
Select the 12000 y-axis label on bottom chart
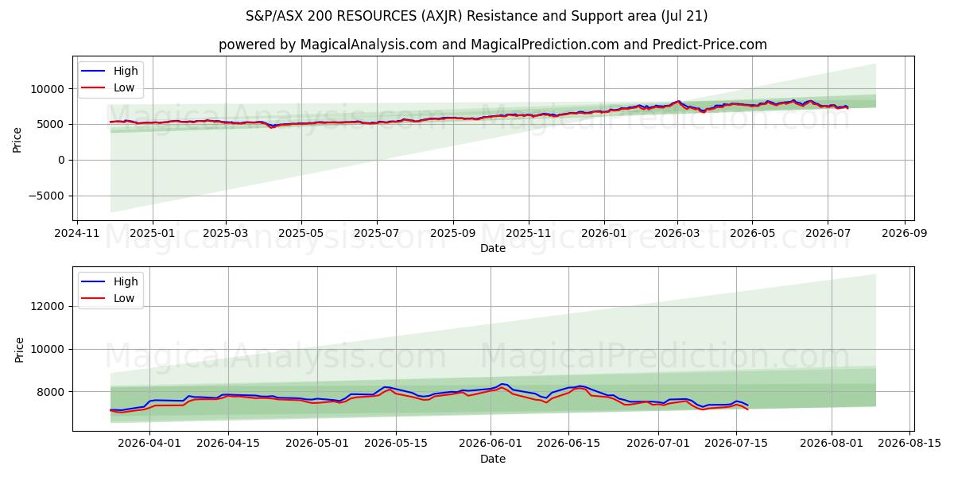tap(49, 307)
